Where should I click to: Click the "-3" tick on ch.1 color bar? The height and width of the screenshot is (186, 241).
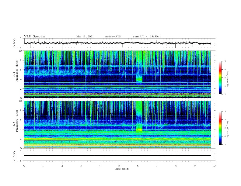pyautogui.click(x=224, y=61)
